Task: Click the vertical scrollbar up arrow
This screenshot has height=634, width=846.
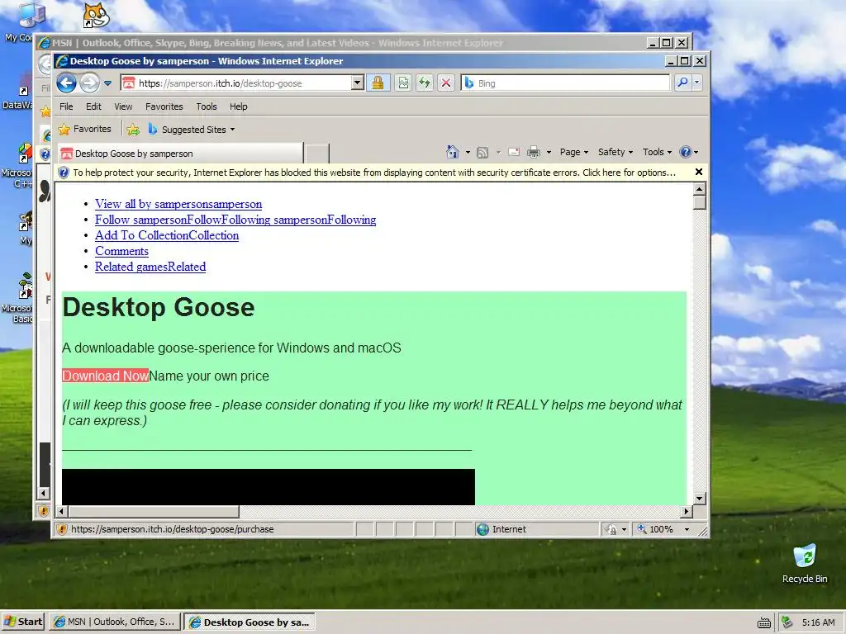Action: click(699, 189)
